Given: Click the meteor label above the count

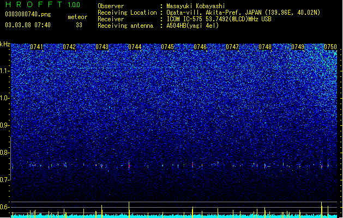Looking at the screenshot, I should (77, 17).
